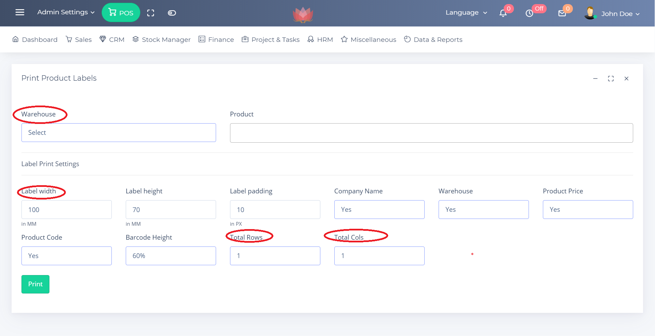Open the notifications bell
The width and height of the screenshot is (655, 336).
[503, 13]
